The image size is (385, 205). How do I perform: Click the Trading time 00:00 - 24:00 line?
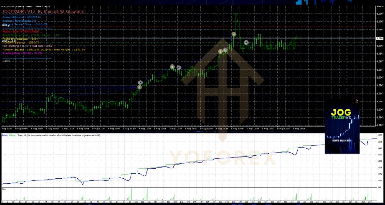22,53
